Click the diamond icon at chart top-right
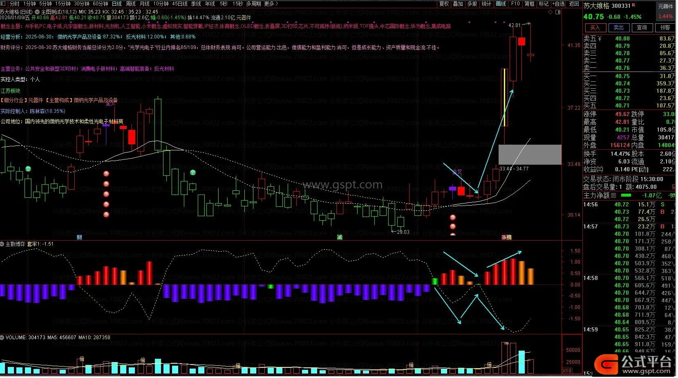Image resolution: width=678 pixels, height=378 pixels. (x=550, y=12)
